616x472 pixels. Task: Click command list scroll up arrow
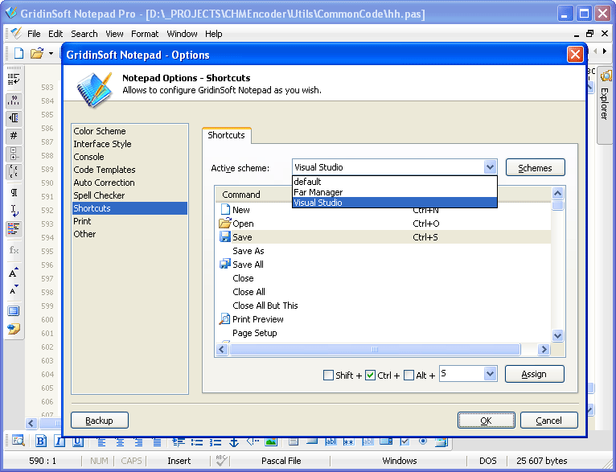coord(557,193)
